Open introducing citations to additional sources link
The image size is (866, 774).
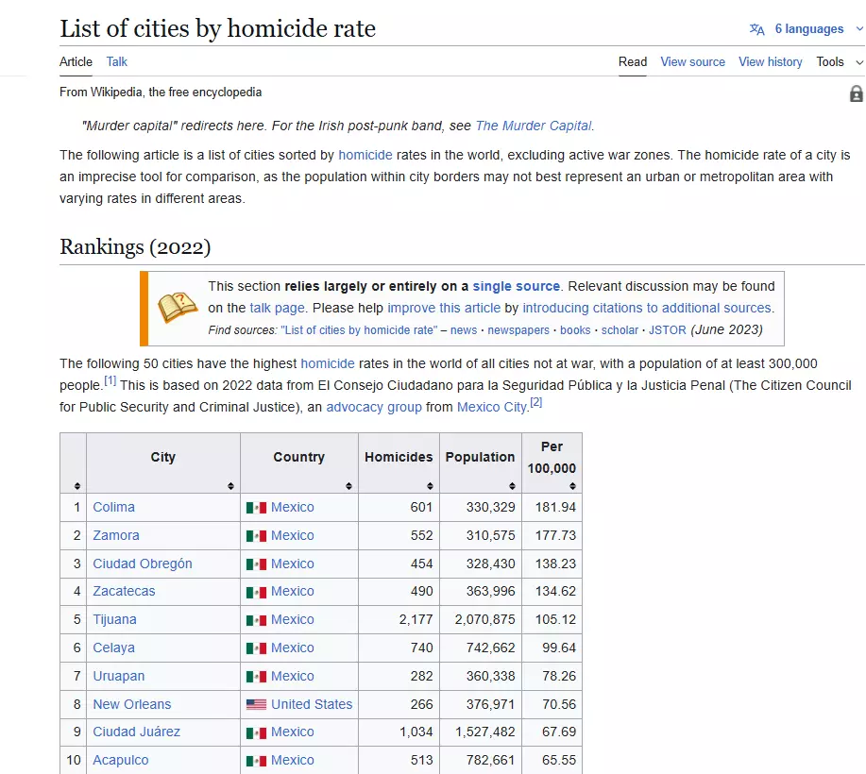(x=647, y=308)
